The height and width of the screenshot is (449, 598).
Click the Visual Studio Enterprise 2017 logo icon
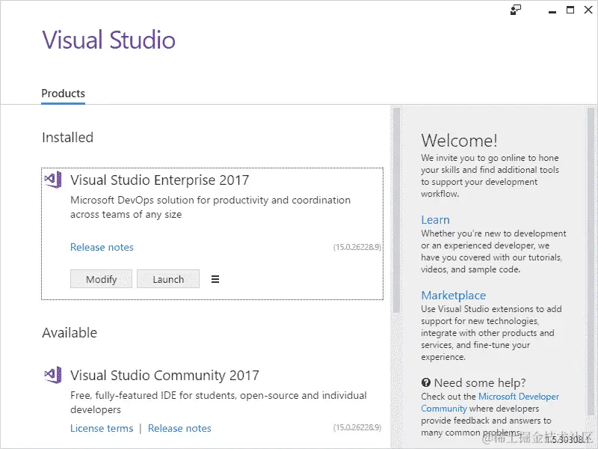point(53,180)
